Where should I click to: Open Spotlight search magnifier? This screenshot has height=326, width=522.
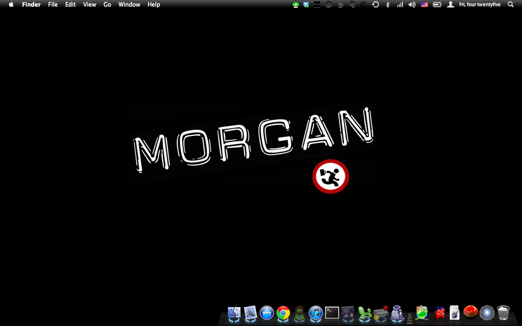click(x=511, y=4)
